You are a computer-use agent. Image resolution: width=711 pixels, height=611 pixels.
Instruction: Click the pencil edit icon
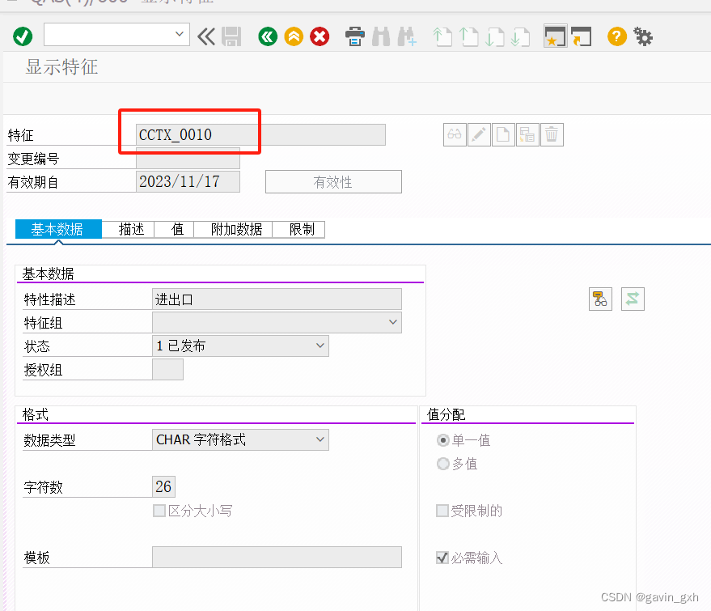click(479, 134)
